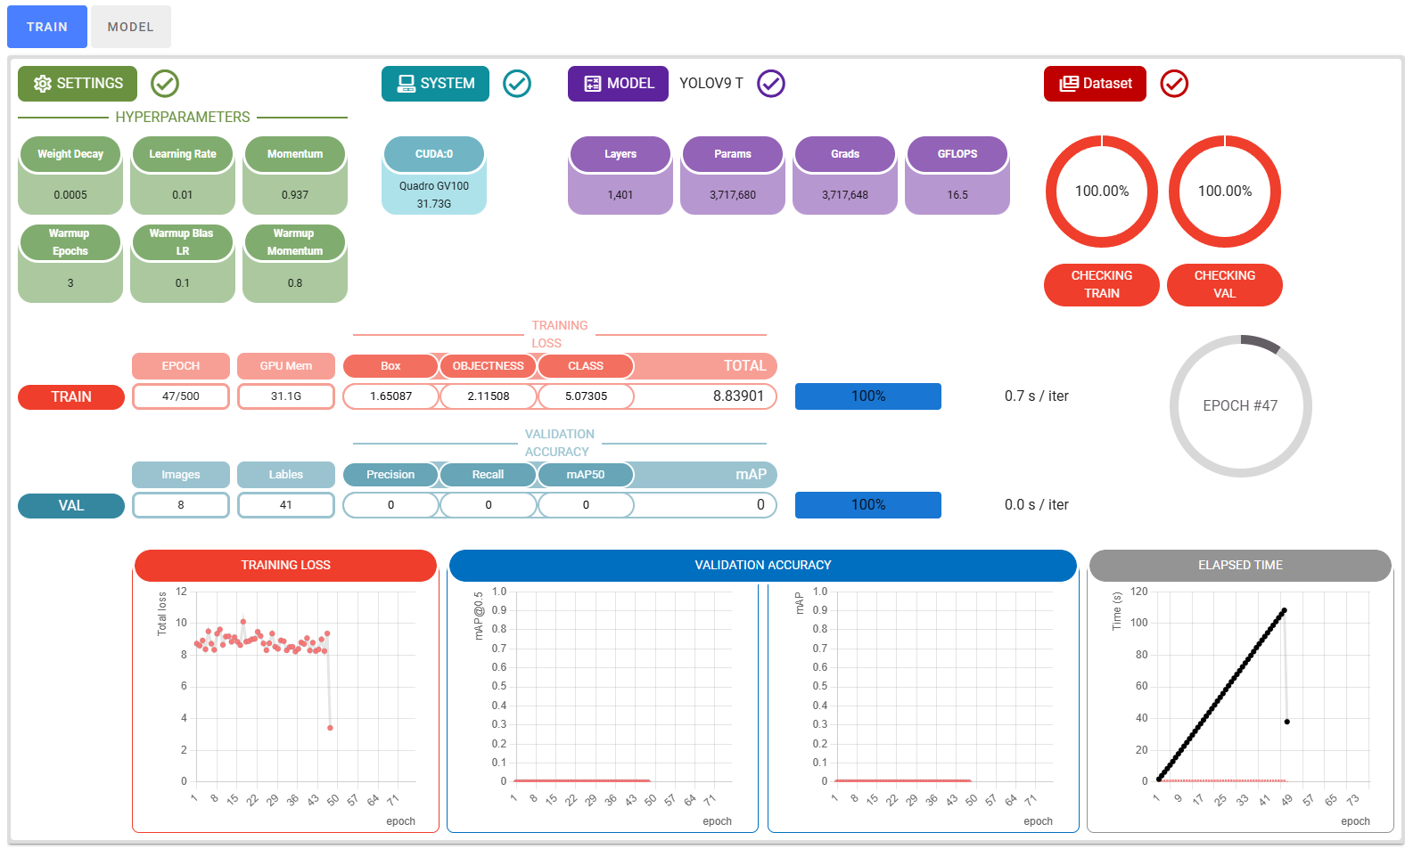Click the '0.7 s / iter' text

click(1037, 396)
